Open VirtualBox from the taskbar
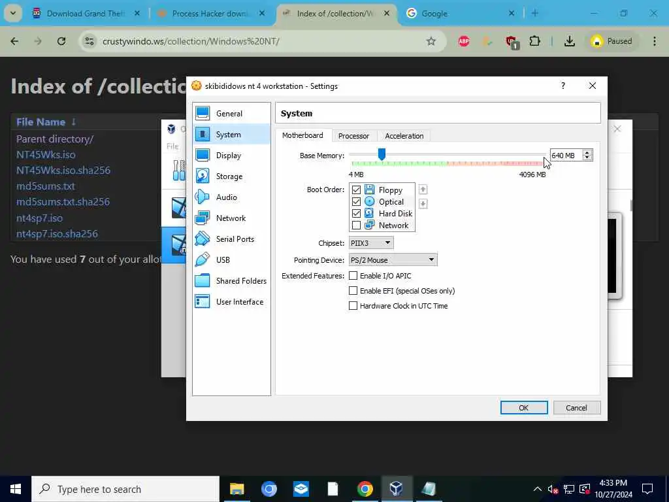 pyautogui.click(x=396, y=488)
